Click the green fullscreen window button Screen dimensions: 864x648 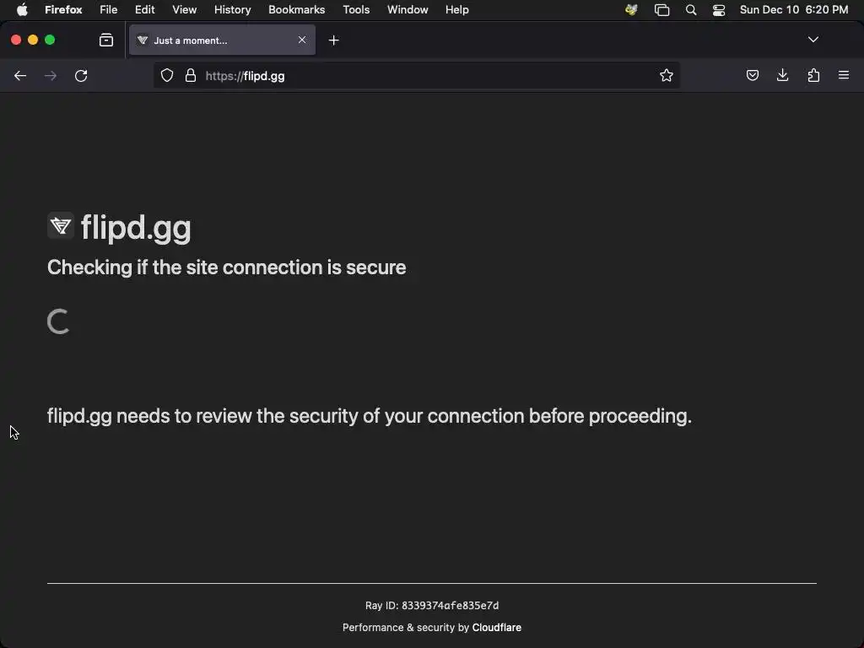[x=50, y=40]
